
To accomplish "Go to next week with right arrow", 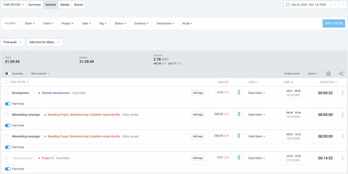I will click(343, 5).
